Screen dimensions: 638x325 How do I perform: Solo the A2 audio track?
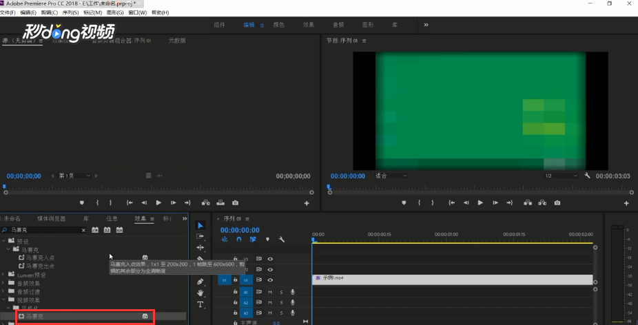tap(281, 303)
